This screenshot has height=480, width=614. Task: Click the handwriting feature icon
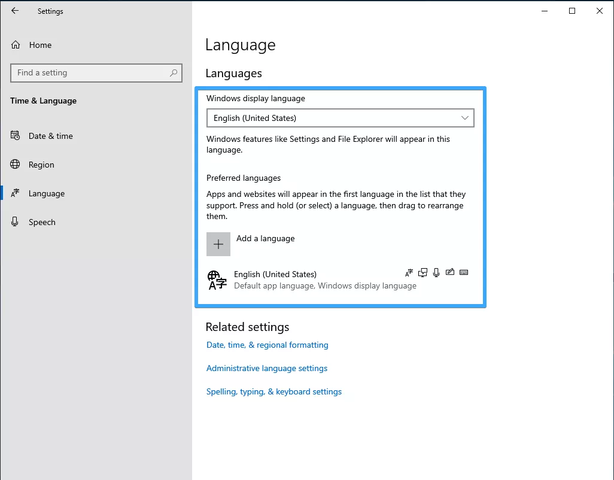[450, 273]
